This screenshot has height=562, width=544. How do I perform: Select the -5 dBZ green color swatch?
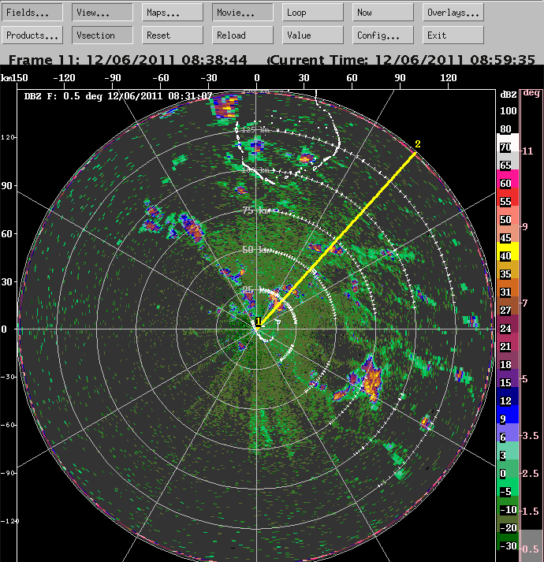508,487
